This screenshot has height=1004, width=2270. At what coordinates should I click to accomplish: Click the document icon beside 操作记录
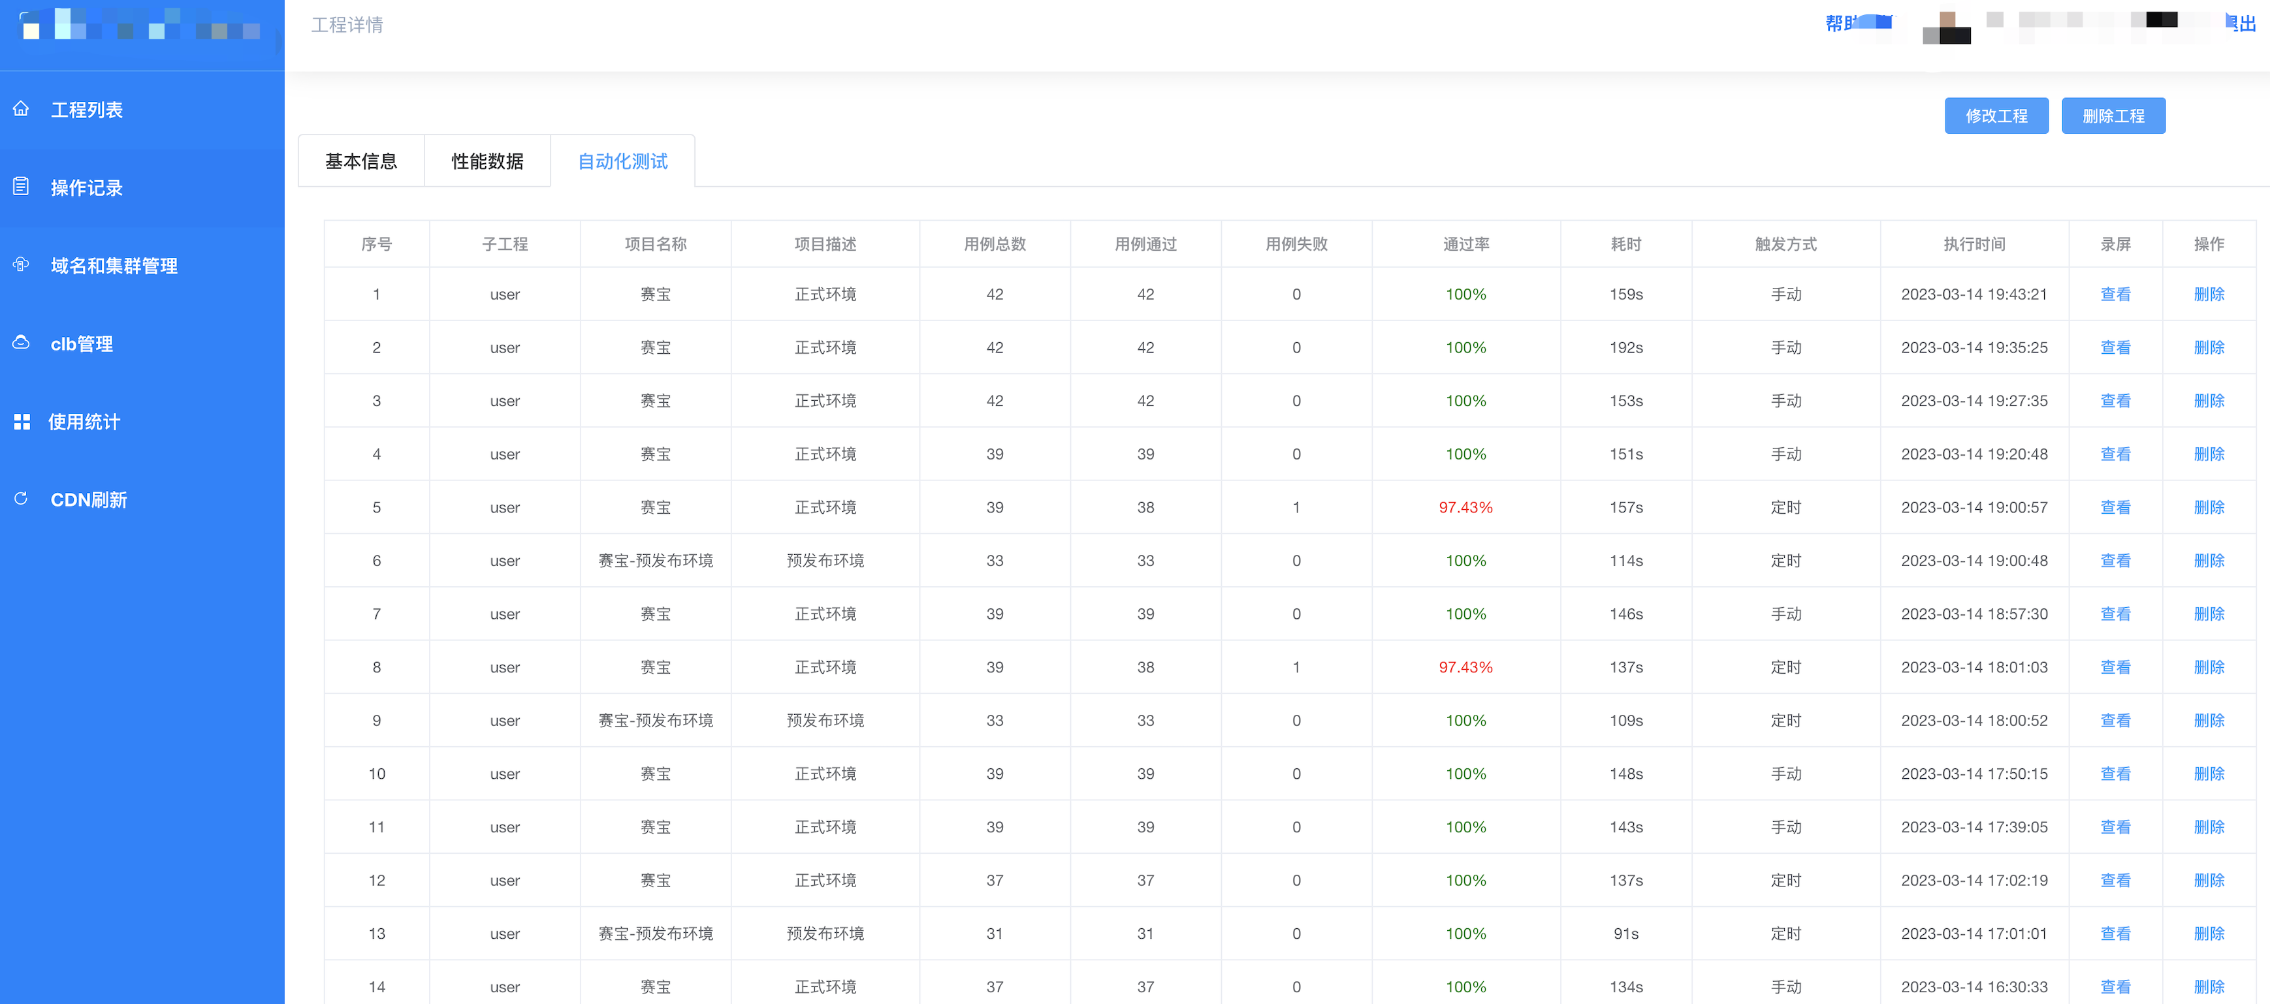[x=21, y=187]
